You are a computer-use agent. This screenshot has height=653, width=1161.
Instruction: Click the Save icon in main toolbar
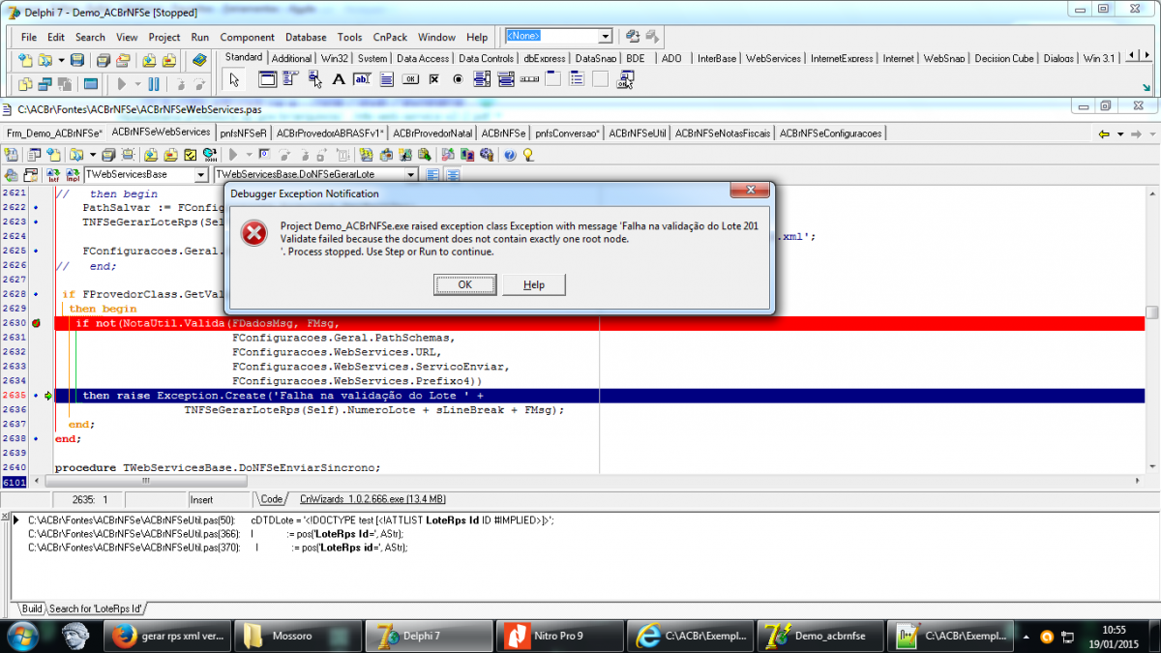pyautogui.click(x=78, y=59)
